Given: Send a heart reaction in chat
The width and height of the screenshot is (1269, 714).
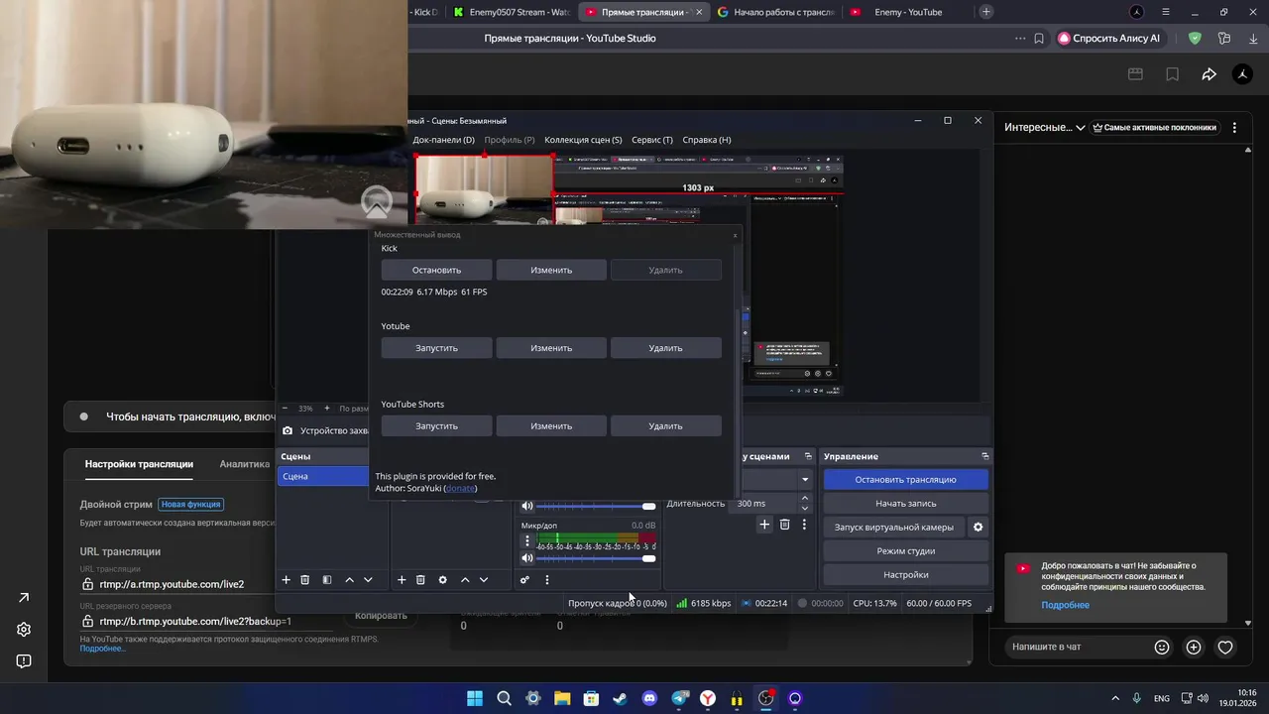Looking at the screenshot, I should pos(1225,647).
